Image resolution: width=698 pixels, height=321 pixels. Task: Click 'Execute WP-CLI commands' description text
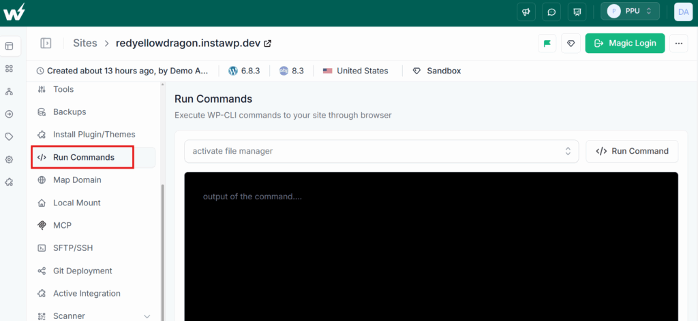(283, 116)
